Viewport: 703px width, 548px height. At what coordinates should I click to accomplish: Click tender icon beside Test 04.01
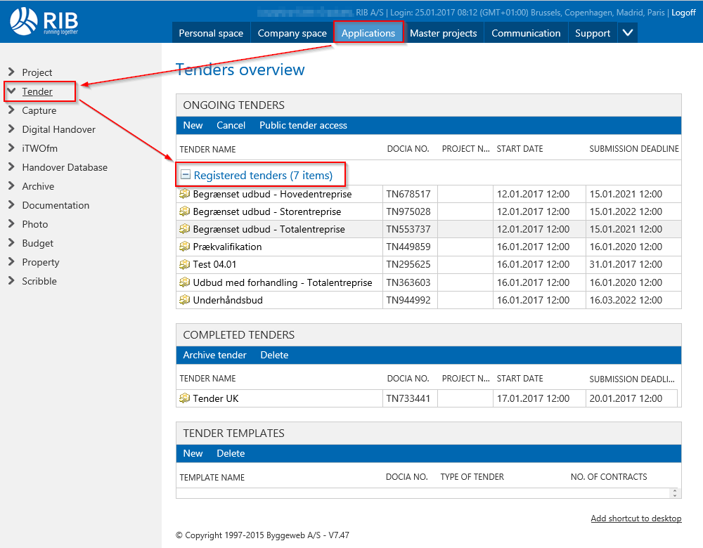[185, 264]
